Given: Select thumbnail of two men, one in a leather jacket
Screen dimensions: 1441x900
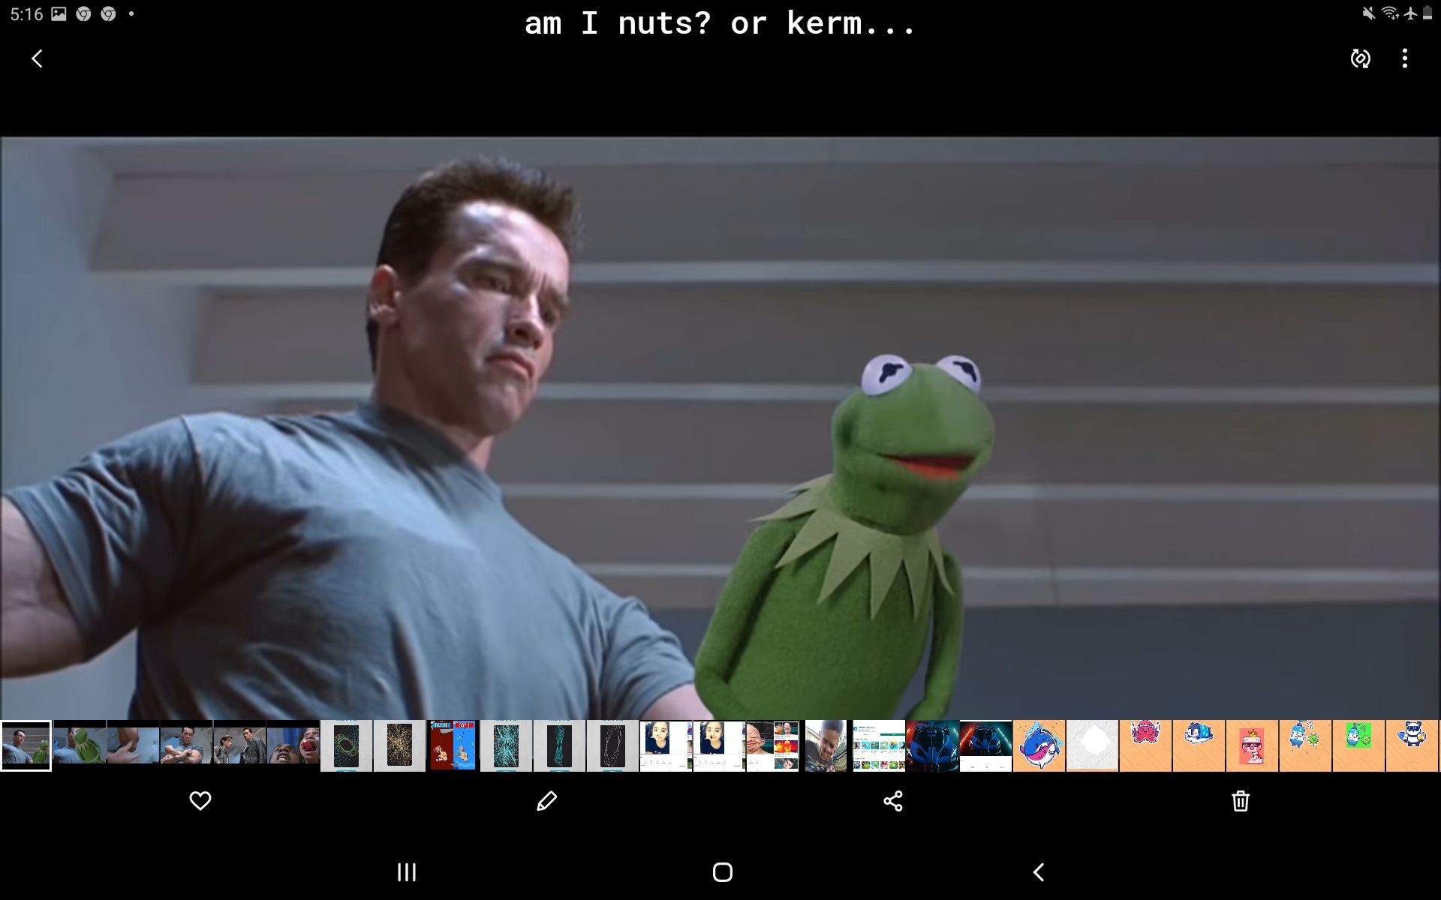Looking at the screenshot, I should pyautogui.click(x=239, y=745).
